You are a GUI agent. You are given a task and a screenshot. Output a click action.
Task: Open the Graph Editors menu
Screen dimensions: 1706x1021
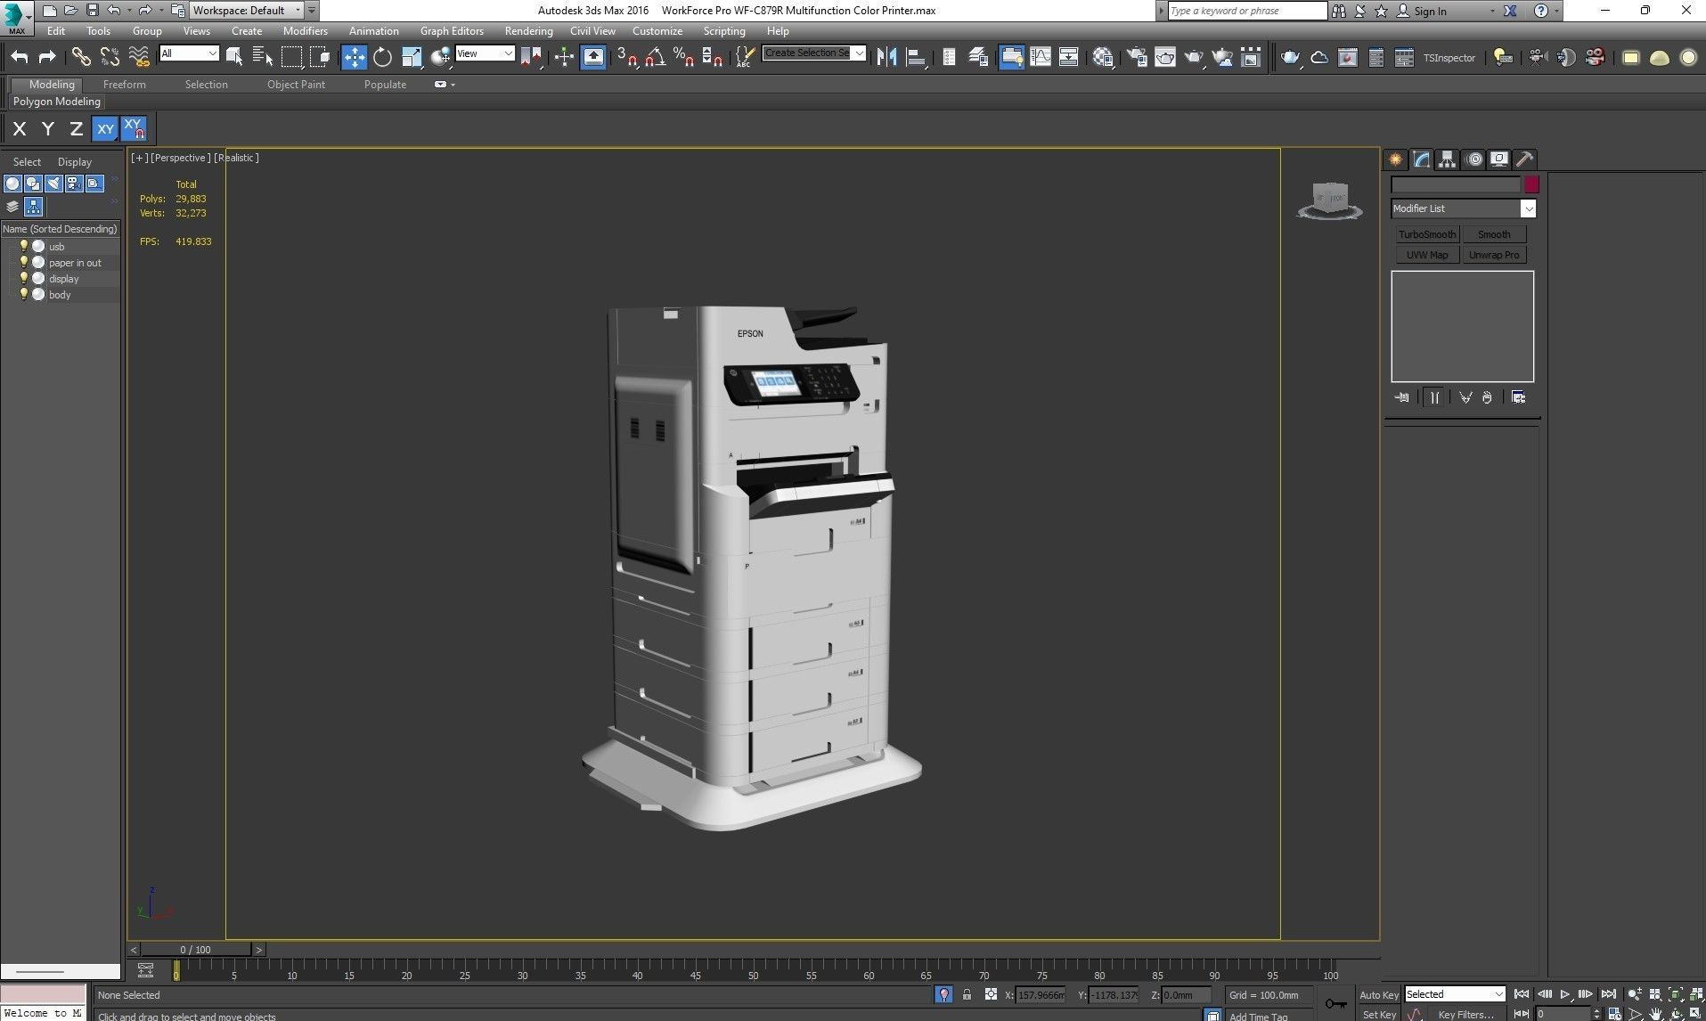pyautogui.click(x=452, y=30)
